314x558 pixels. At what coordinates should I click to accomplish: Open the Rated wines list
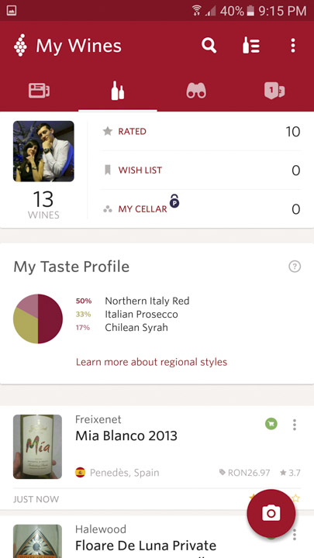coord(201,132)
